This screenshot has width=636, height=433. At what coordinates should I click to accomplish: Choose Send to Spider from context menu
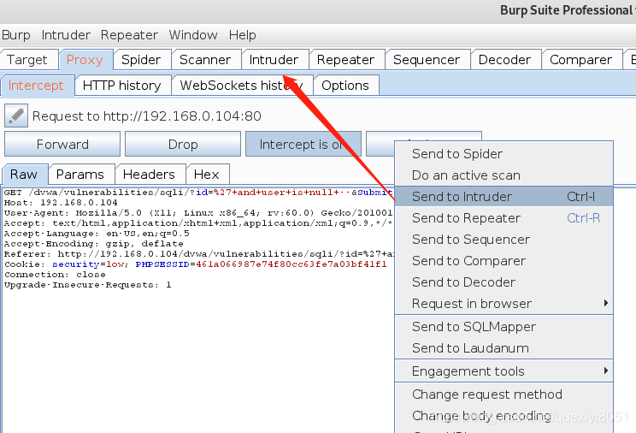[503, 154]
